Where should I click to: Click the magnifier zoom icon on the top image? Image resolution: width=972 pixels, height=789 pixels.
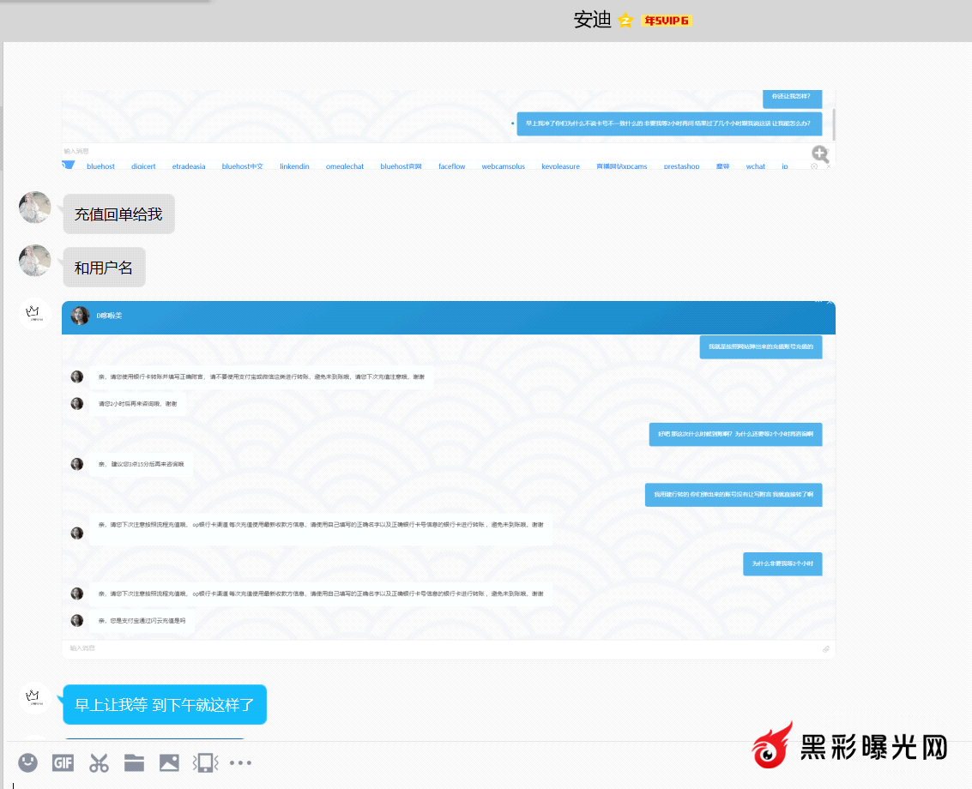pyautogui.click(x=820, y=154)
